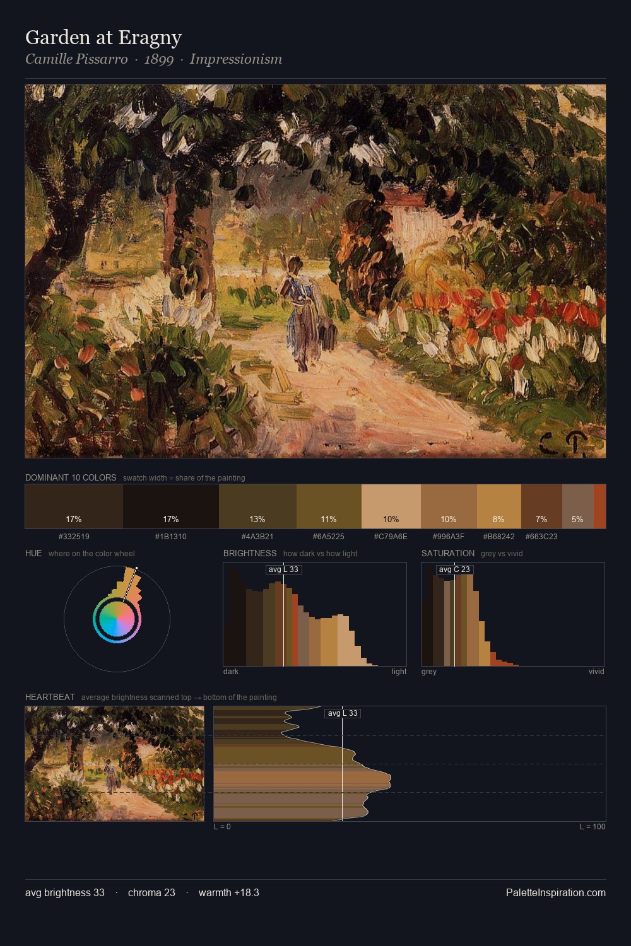Click the hex label #6A5225

tap(329, 537)
